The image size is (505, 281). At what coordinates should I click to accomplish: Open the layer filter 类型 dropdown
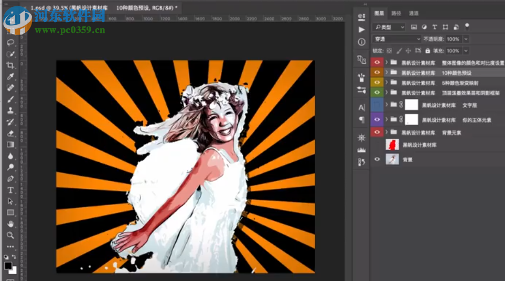pos(389,27)
